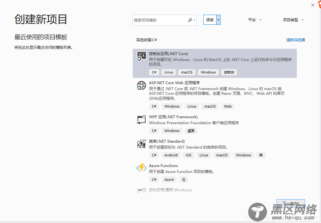Click the magnifier icon in the template search box

pos(190,20)
